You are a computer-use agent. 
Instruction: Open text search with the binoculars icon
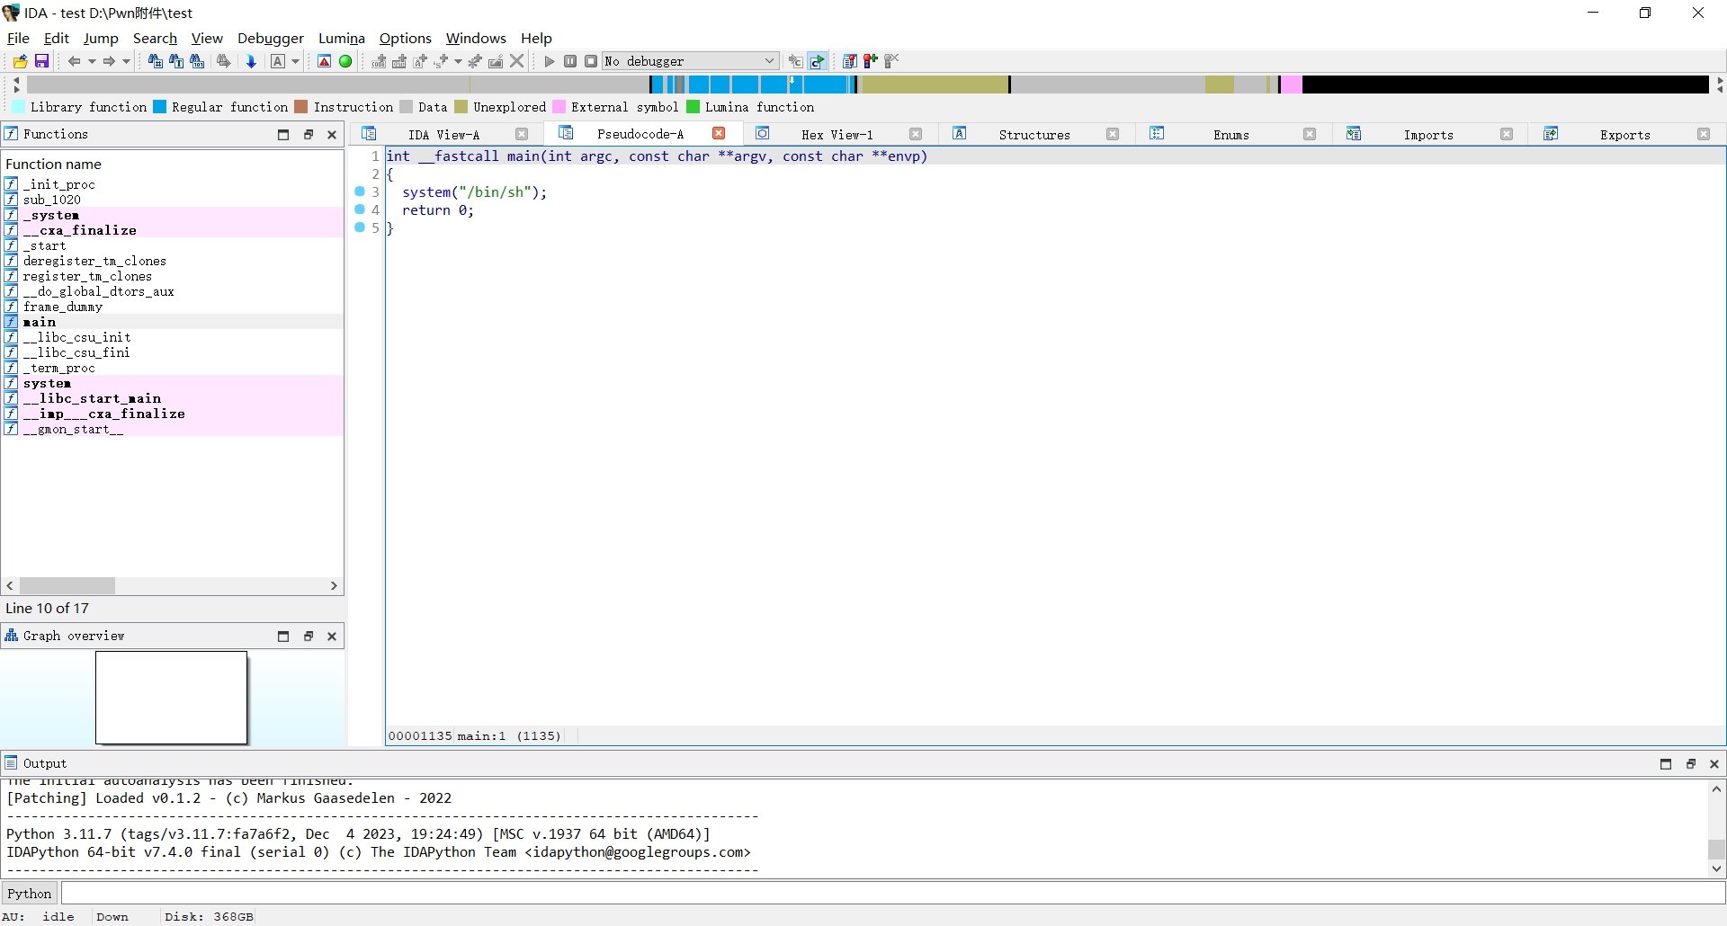[x=176, y=61]
